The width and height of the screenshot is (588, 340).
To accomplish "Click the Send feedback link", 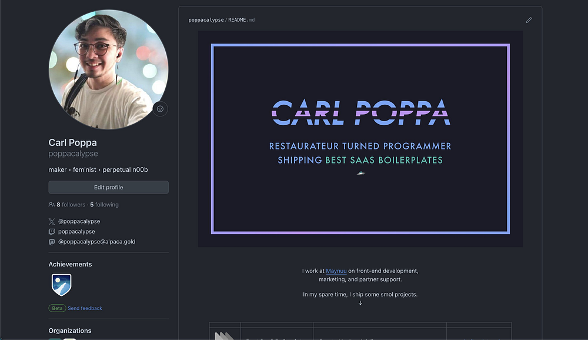I will 85,308.
